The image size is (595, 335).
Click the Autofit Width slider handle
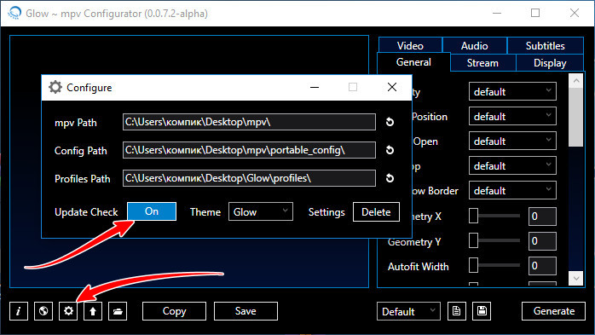473,265
